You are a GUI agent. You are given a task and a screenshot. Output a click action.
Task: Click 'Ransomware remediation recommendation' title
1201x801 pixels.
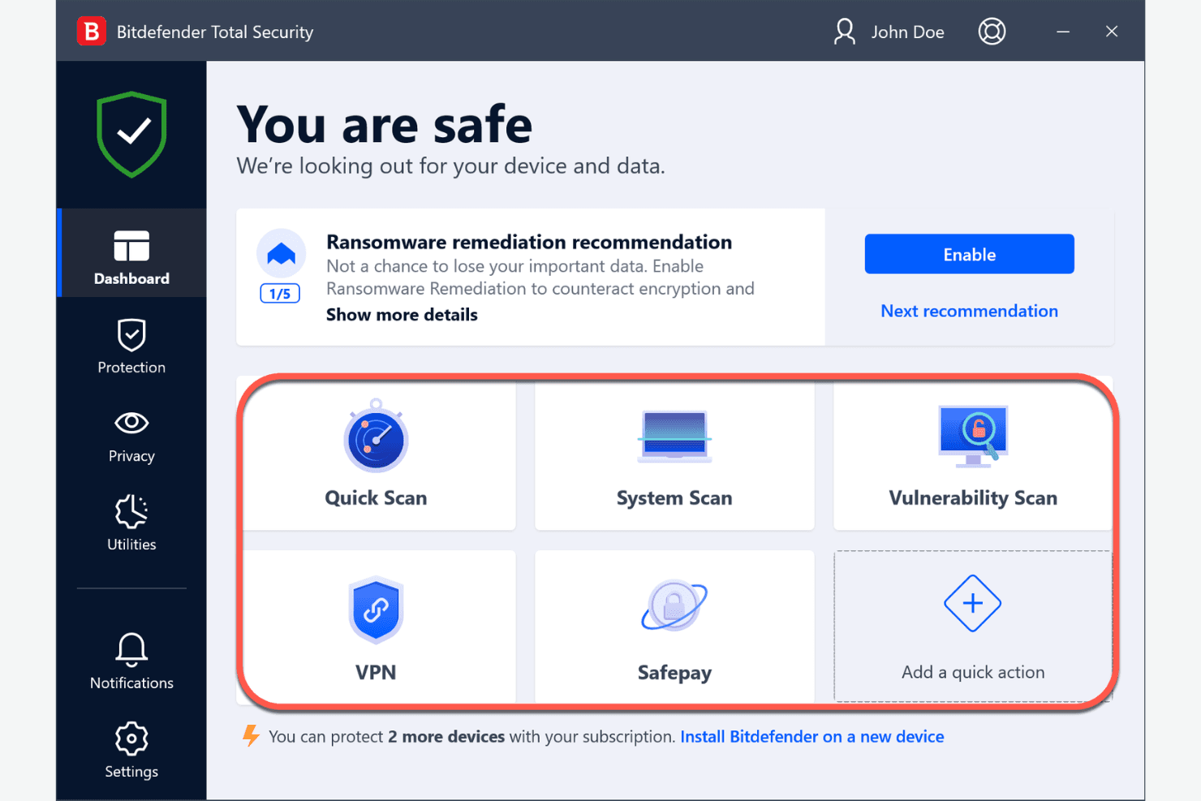pos(529,242)
